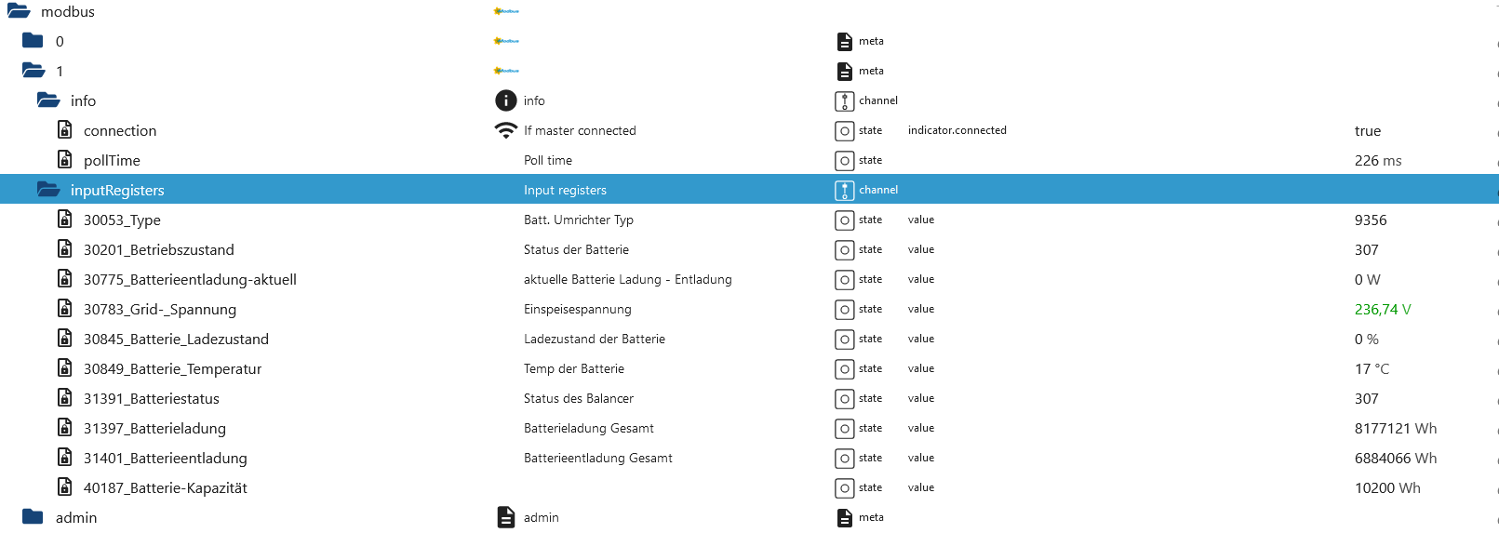Collapse the info folder
This screenshot has height=533, width=1499.
coord(48,100)
